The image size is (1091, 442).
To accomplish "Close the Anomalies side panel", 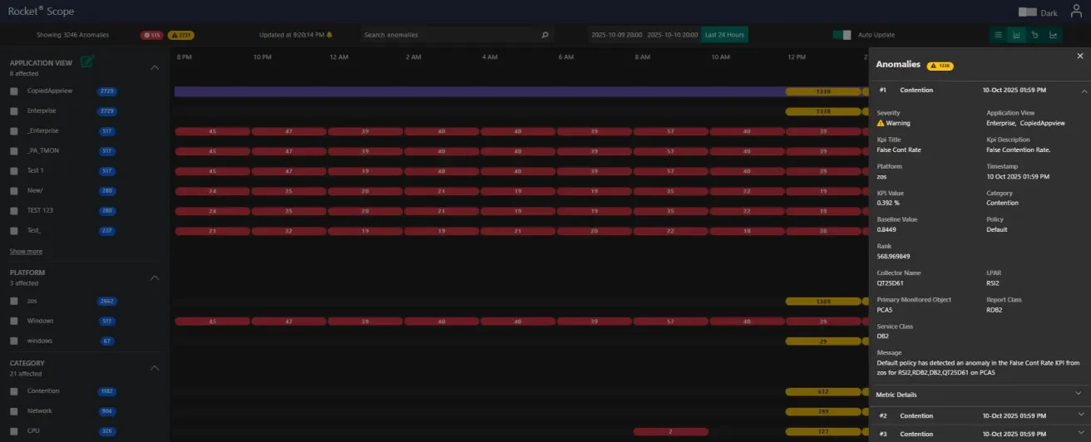I will (x=1080, y=56).
